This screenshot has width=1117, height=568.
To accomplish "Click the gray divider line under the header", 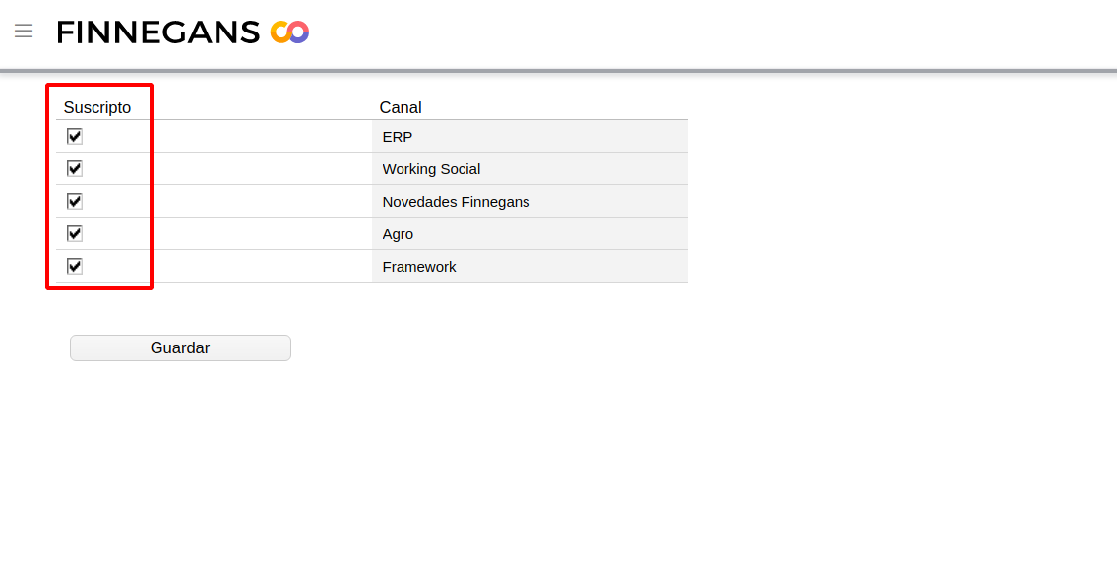I will 590,71.
